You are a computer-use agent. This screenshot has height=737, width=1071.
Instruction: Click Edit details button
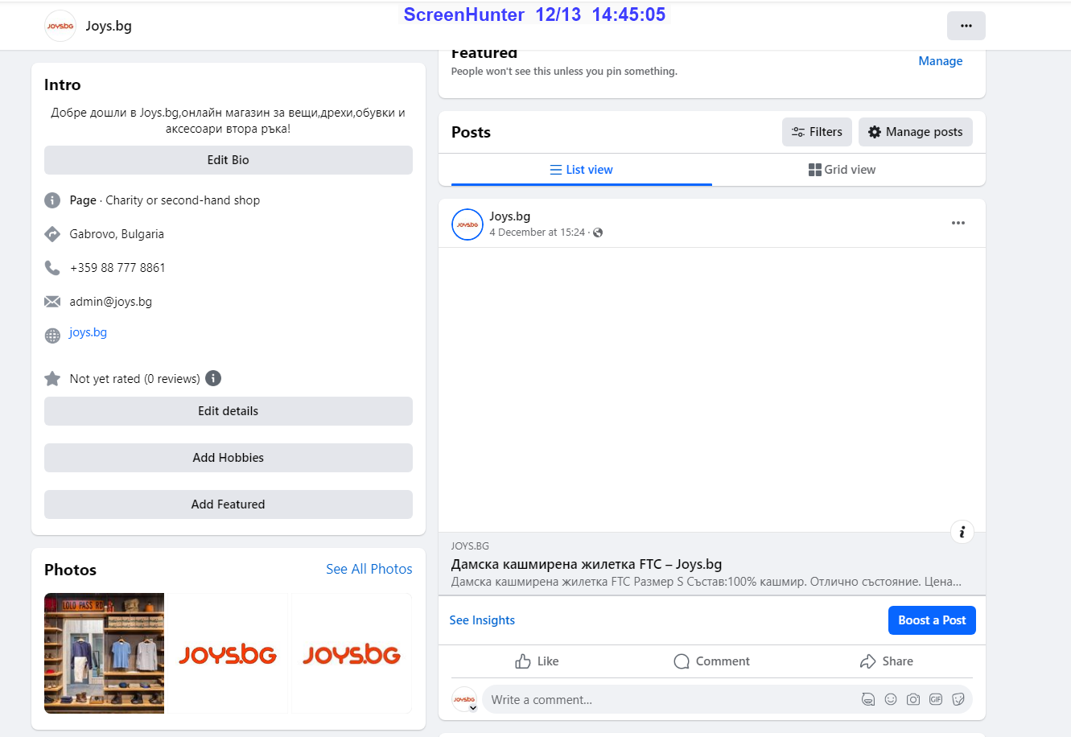(229, 411)
